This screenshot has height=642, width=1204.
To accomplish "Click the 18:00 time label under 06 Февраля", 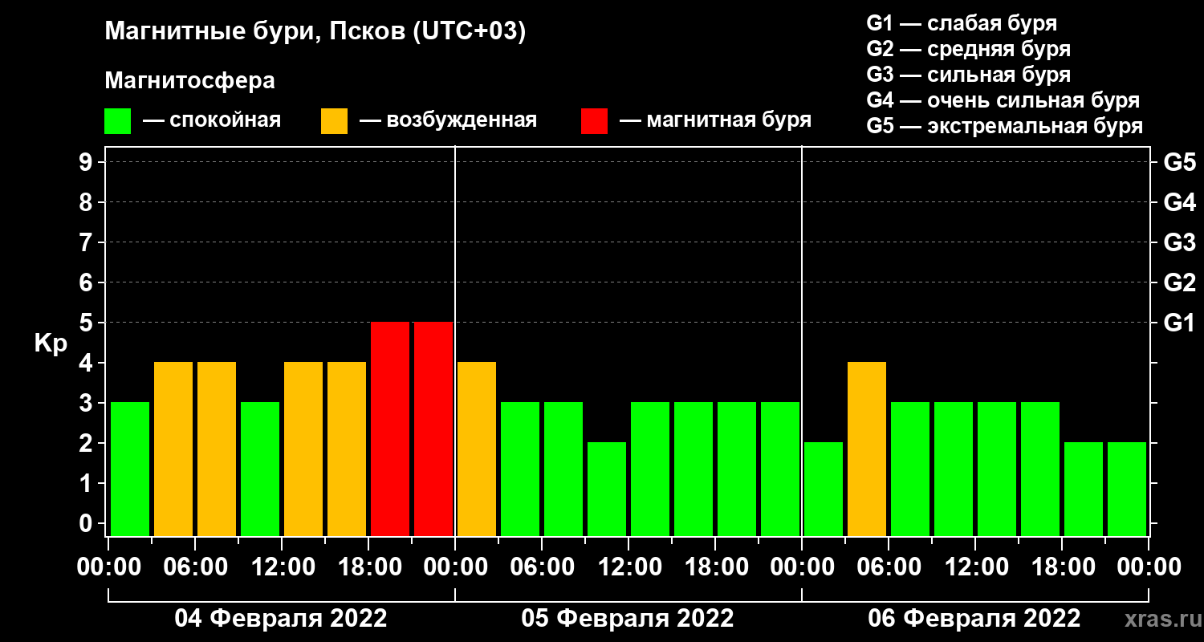I will point(1062,567).
